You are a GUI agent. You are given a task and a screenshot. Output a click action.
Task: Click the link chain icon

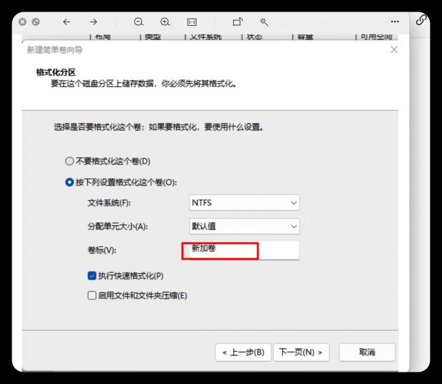[x=421, y=20]
